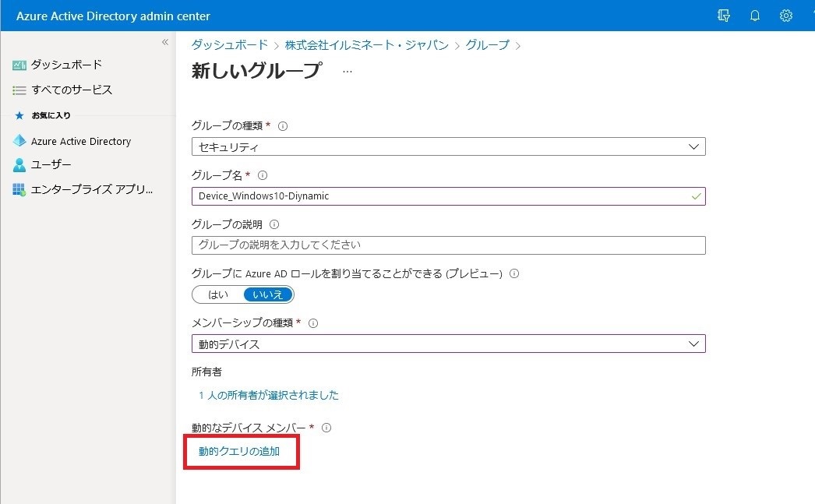Click 動的クエリの追加 link

point(239,451)
